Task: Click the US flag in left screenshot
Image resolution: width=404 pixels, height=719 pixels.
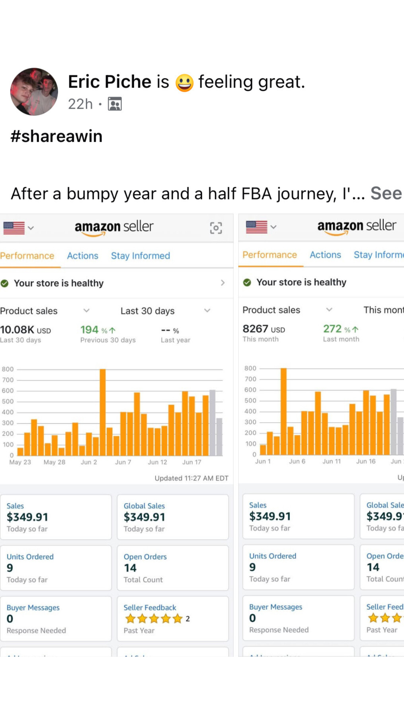Action: pos(14,228)
